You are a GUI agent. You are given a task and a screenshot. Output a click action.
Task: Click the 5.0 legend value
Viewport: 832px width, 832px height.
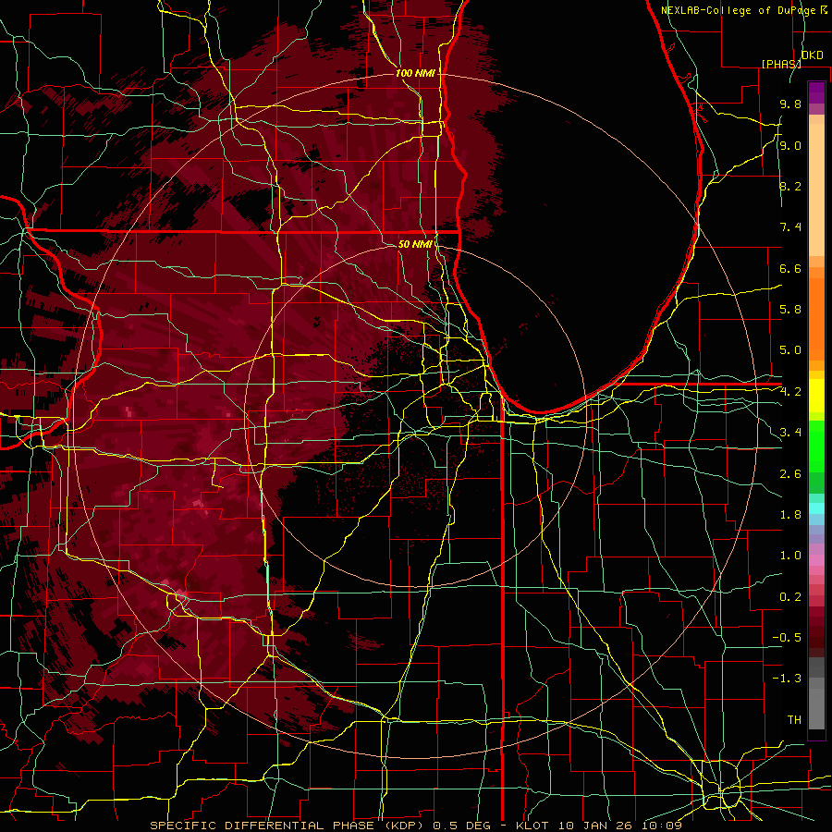pyautogui.click(x=790, y=350)
